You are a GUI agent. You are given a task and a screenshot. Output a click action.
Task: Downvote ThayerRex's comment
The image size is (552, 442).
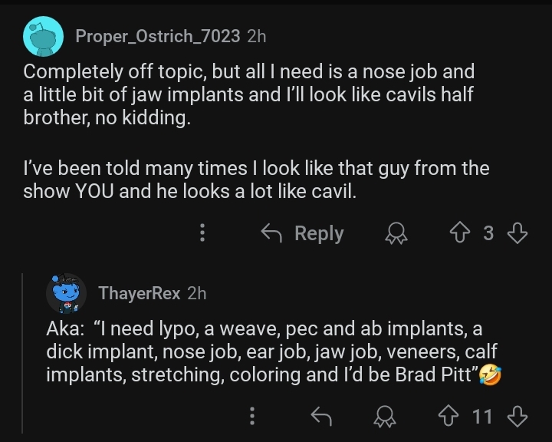pos(518,417)
